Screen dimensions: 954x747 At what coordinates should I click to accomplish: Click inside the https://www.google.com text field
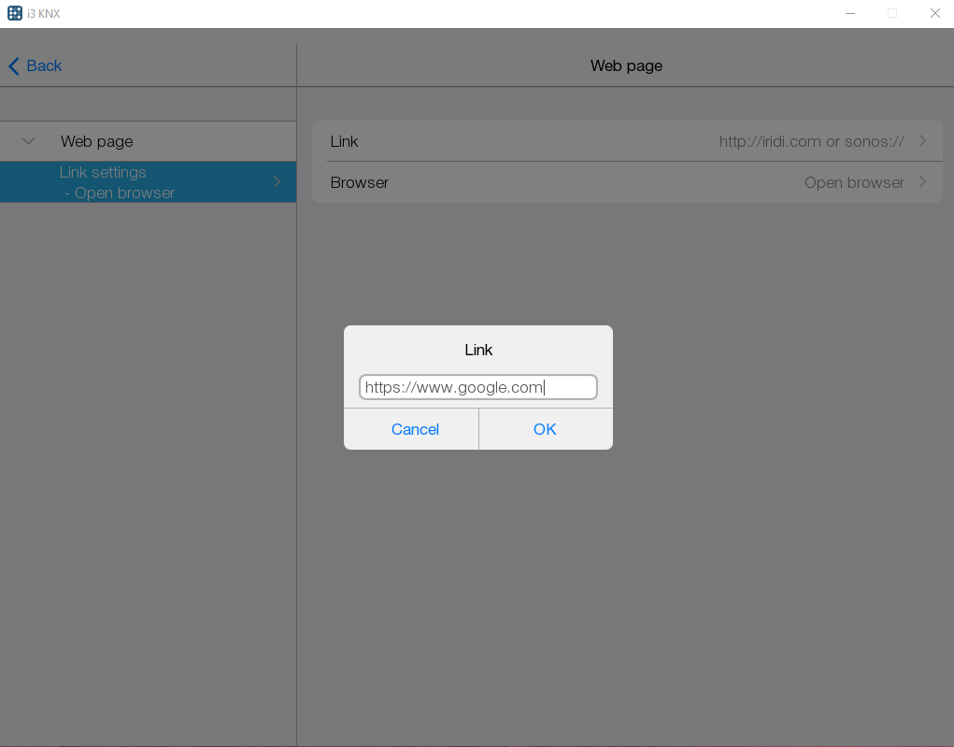(477, 386)
